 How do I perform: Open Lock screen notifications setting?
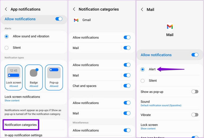click(22, 98)
